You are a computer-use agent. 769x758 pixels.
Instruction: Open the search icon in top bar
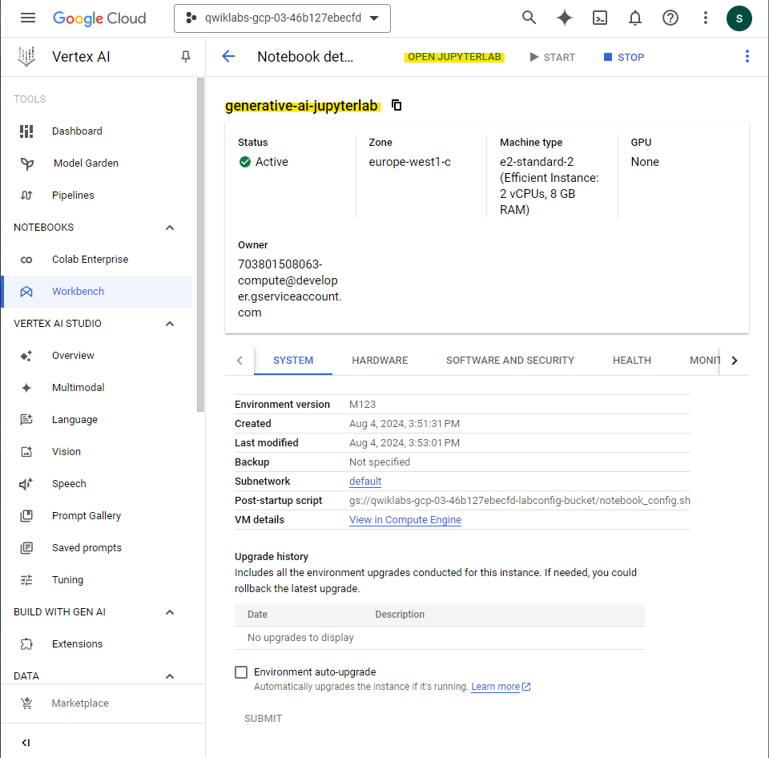point(529,18)
